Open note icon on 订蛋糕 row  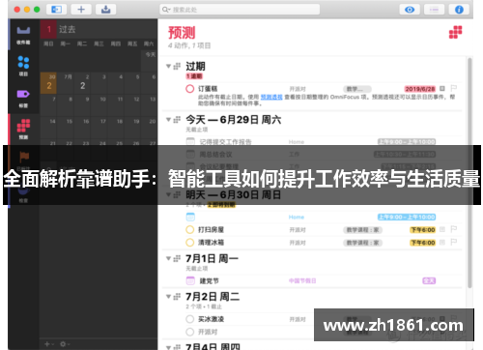tap(442, 88)
